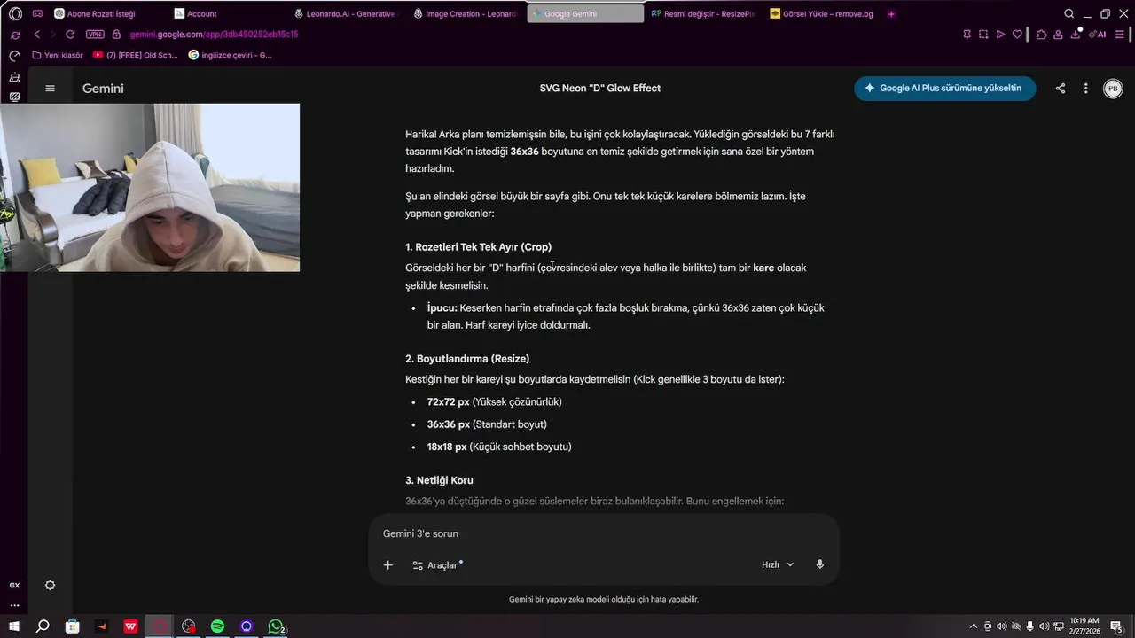This screenshot has width=1135, height=638.
Task: Click the search tabs magnifier icon
Action: pos(1068,13)
